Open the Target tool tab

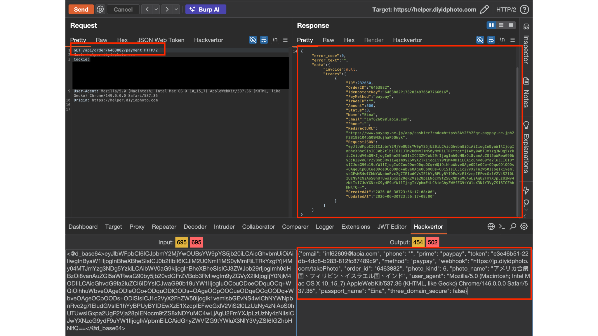point(114,227)
